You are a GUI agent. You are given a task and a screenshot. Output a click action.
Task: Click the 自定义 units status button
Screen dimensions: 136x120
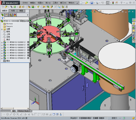click(114, 118)
